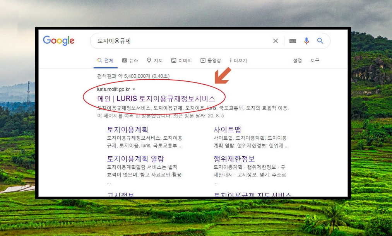Image resolution: width=392 pixels, height=236 pixels.
Task: Open 설정 search settings
Action: (298, 60)
